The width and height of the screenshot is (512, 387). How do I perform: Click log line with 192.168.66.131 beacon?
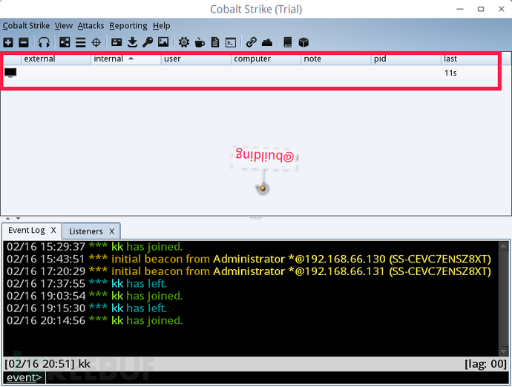249,271
